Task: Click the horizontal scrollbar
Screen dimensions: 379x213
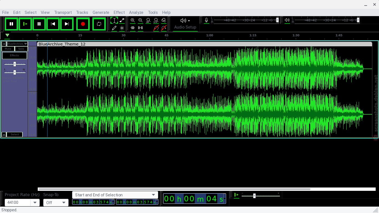Action: [x=174, y=189]
